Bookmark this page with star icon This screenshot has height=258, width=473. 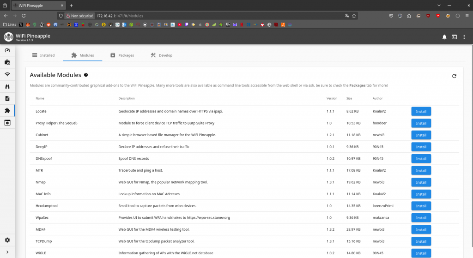coord(354,16)
